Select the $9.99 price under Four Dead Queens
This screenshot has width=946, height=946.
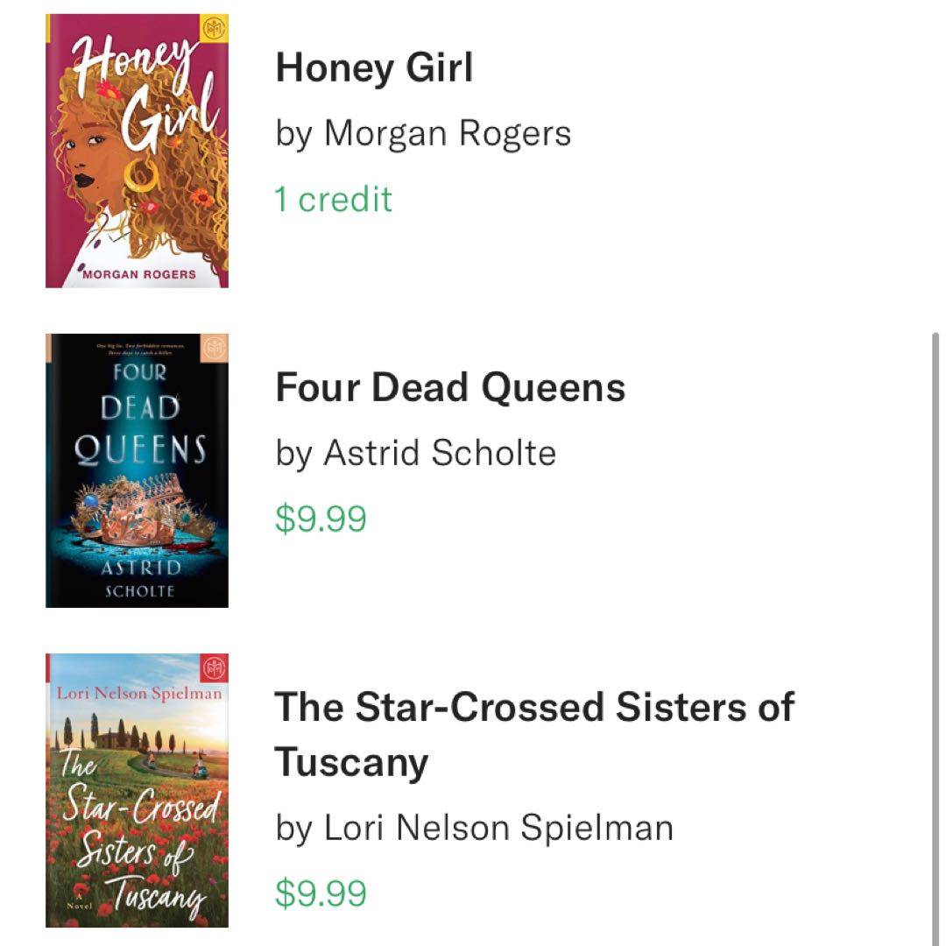click(x=321, y=519)
